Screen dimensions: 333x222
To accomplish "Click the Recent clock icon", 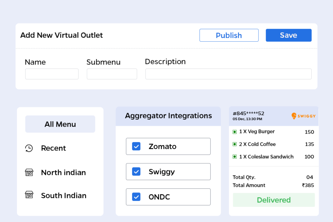I will point(29,148).
